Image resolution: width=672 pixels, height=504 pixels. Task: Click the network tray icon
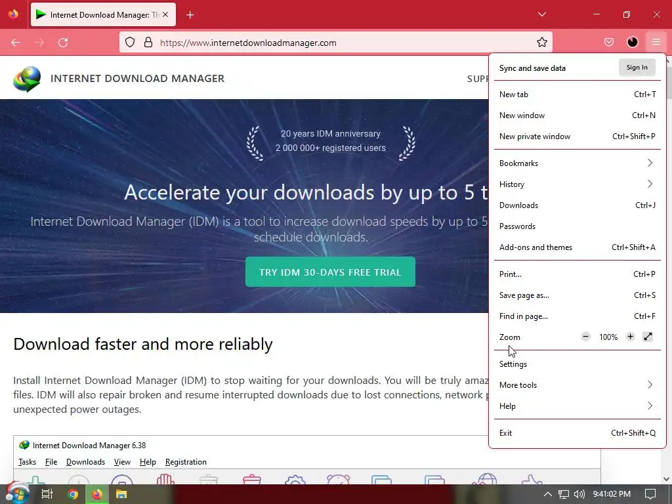coord(564,494)
